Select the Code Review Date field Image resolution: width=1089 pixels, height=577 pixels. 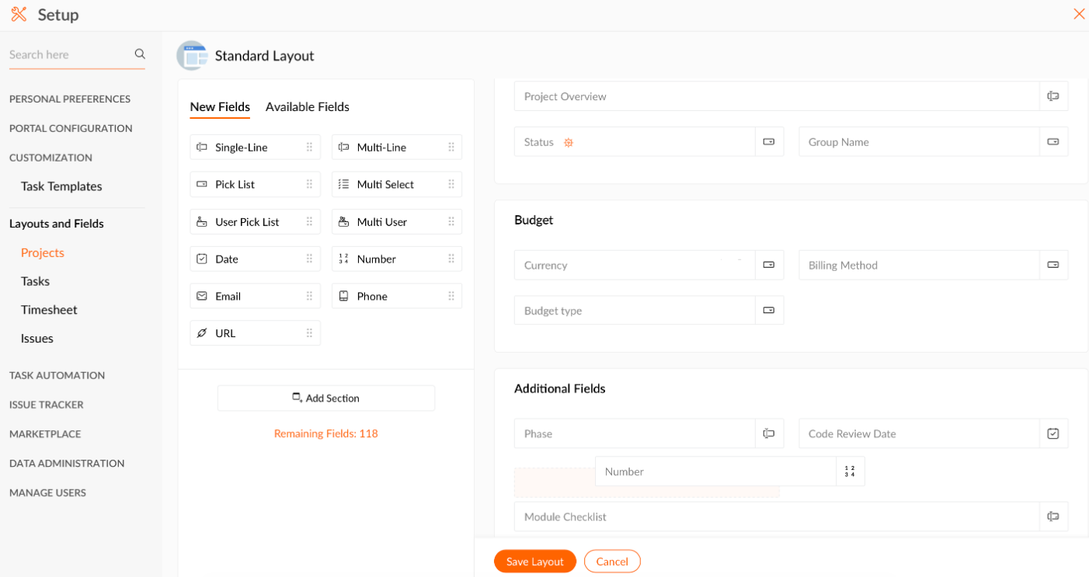933,433
